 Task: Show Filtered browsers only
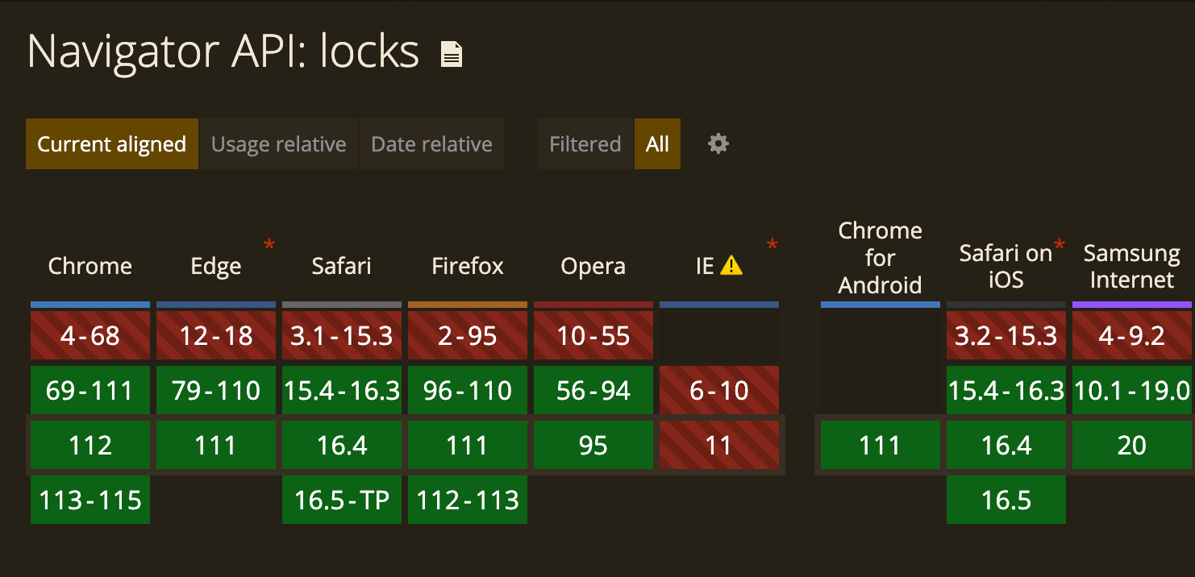point(585,144)
